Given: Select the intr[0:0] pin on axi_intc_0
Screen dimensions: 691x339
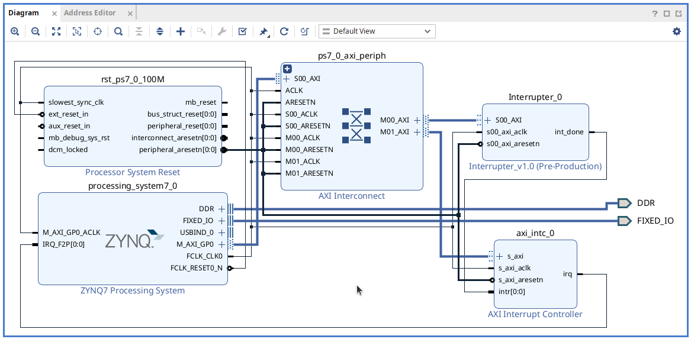Looking at the screenshot, I should pos(512,292).
